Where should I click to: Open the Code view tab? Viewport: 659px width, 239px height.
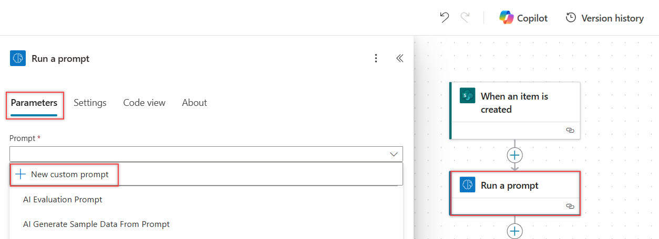tap(144, 103)
